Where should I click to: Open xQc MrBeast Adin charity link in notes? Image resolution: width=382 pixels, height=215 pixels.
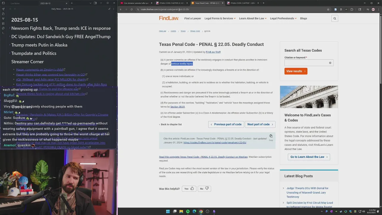tap(51, 79)
